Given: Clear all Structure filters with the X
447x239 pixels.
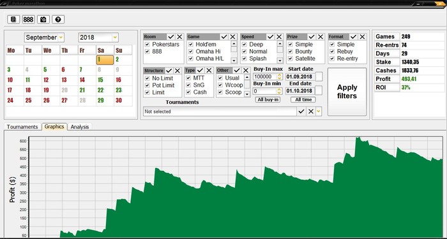Looking at the screenshot, I should 178,71.
